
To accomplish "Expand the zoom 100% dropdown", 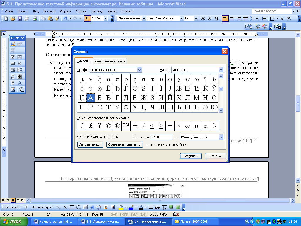I will (106, 19).
